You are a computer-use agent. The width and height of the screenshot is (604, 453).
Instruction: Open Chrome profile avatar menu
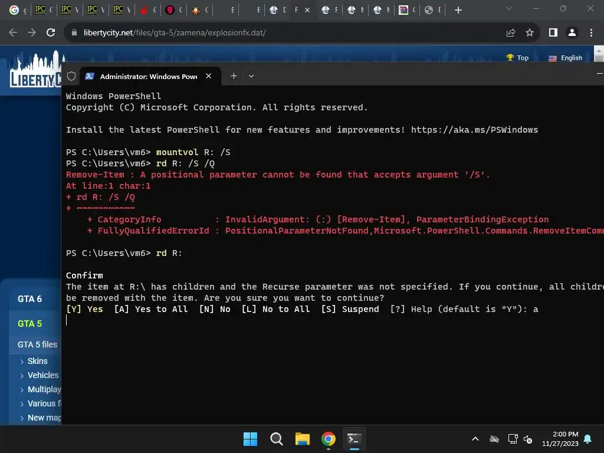pos(572,33)
